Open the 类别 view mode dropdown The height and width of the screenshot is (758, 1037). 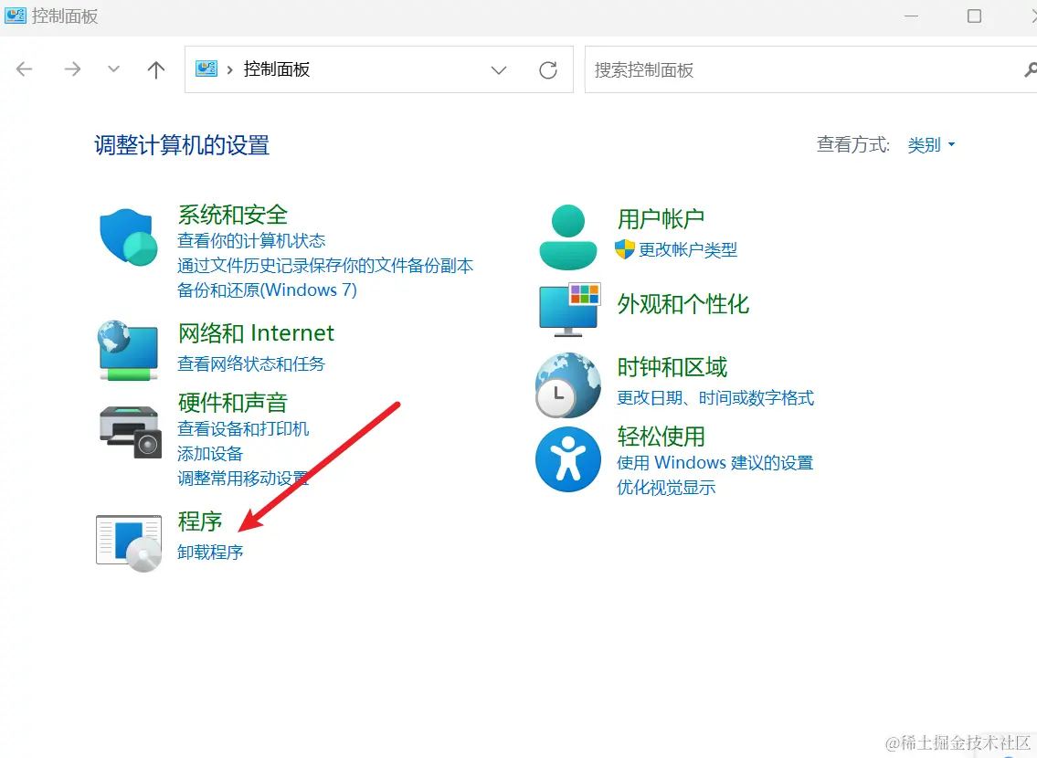(931, 144)
